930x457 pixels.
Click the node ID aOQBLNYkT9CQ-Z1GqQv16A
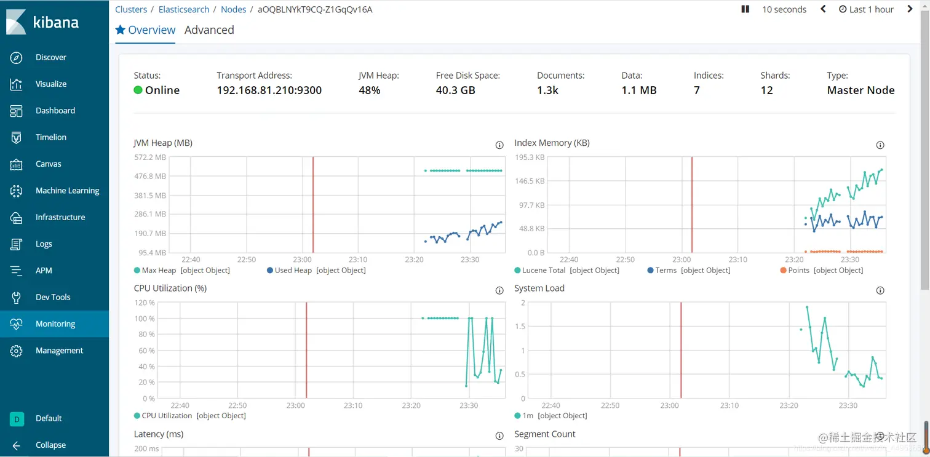click(315, 9)
